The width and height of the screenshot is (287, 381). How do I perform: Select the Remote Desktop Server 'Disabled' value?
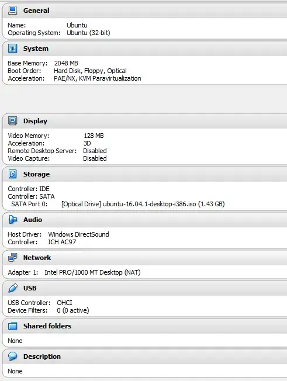click(95, 151)
